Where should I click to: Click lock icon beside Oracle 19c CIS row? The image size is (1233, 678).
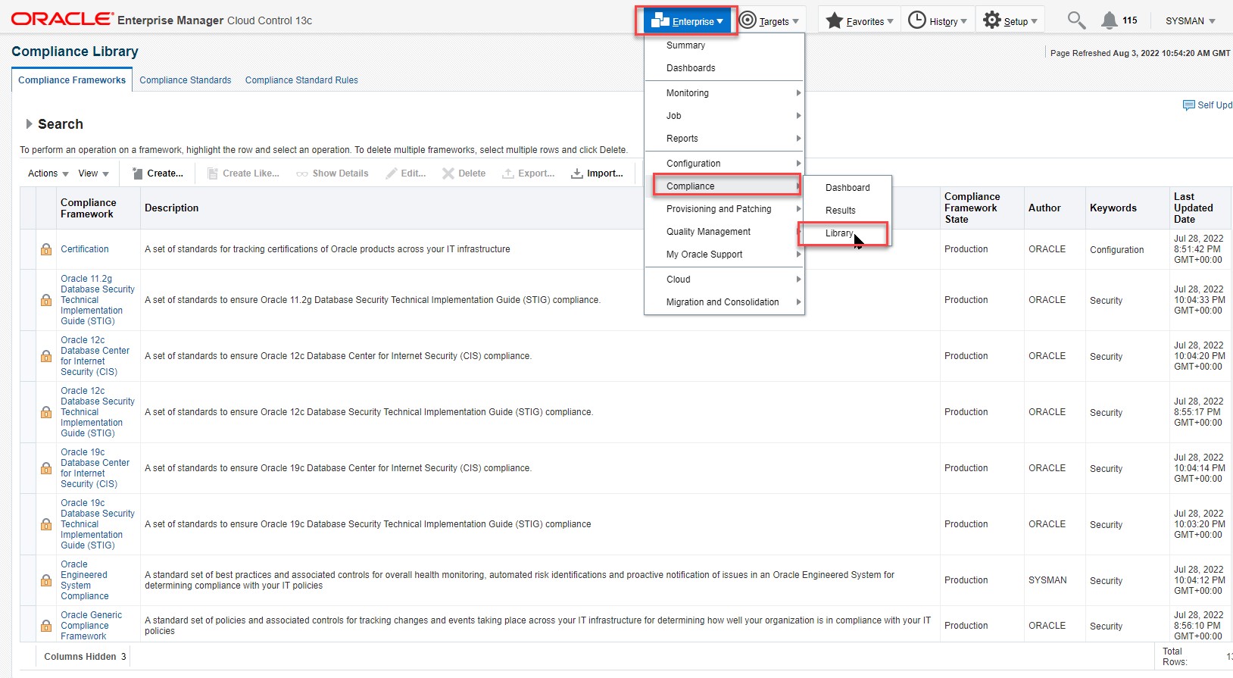(46, 468)
